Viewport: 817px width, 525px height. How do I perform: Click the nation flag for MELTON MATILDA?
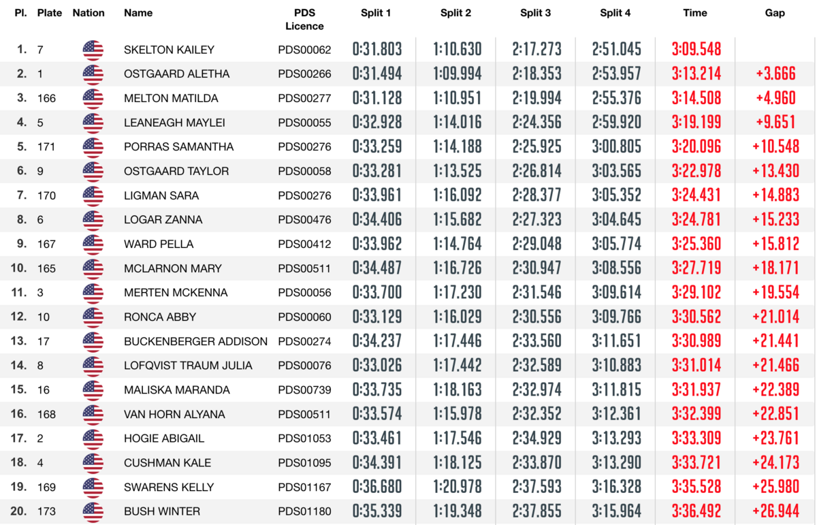pyautogui.click(x=93, y=99)
